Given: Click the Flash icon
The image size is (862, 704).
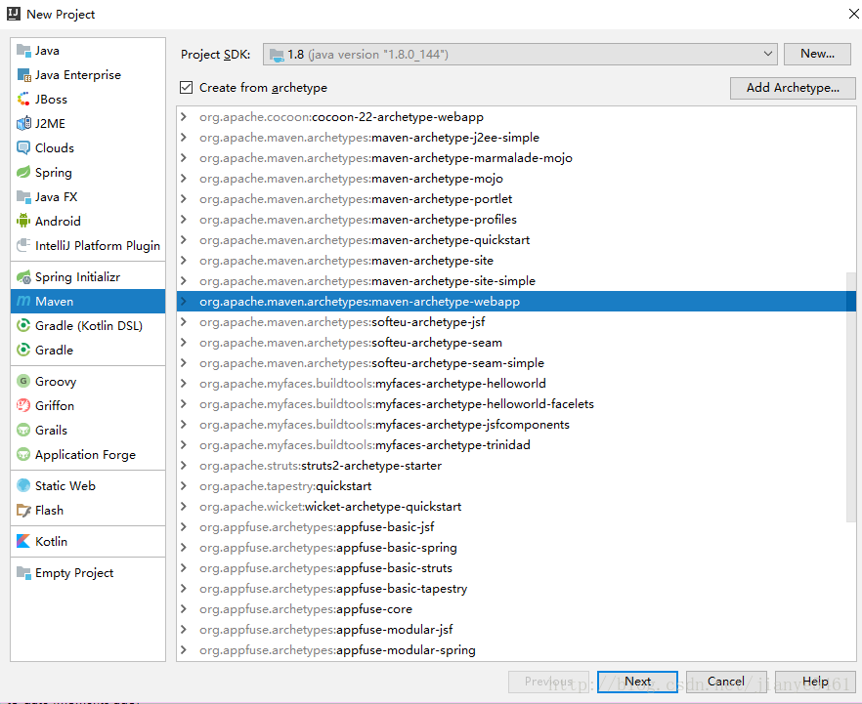Looking at the screenshot, I should [x=23, y=511].
